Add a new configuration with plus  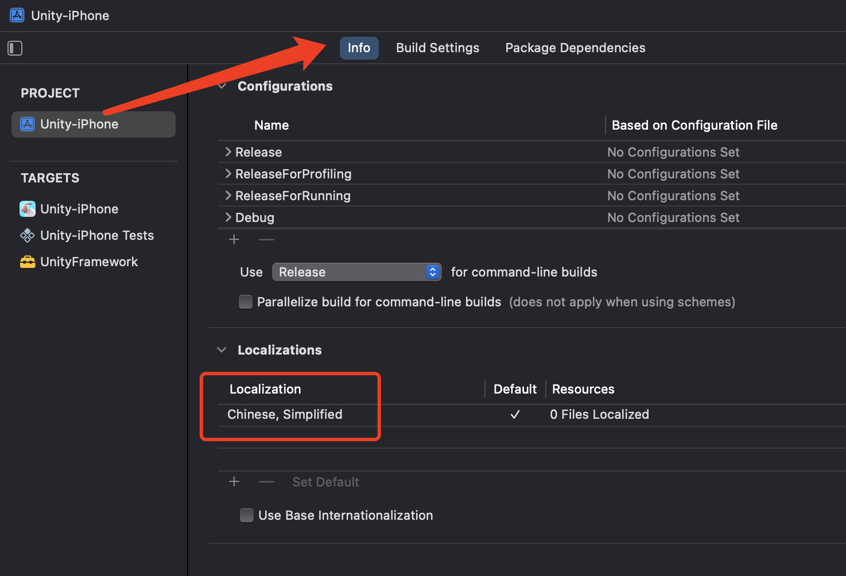pos(234,239)
